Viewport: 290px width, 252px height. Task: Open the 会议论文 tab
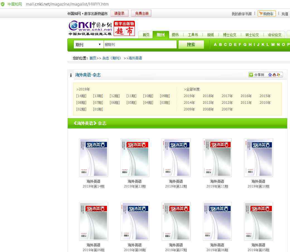275,35
